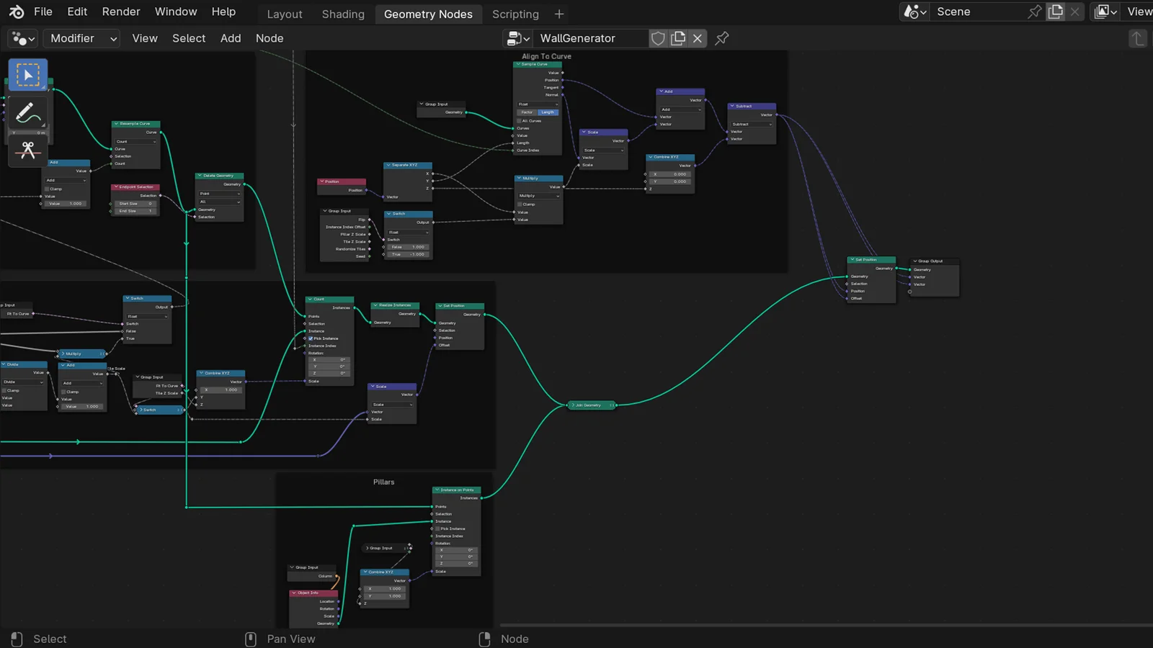Click the Scene data-block icon
This screenshot has height=648, width=1153.
tap(913, 12)
